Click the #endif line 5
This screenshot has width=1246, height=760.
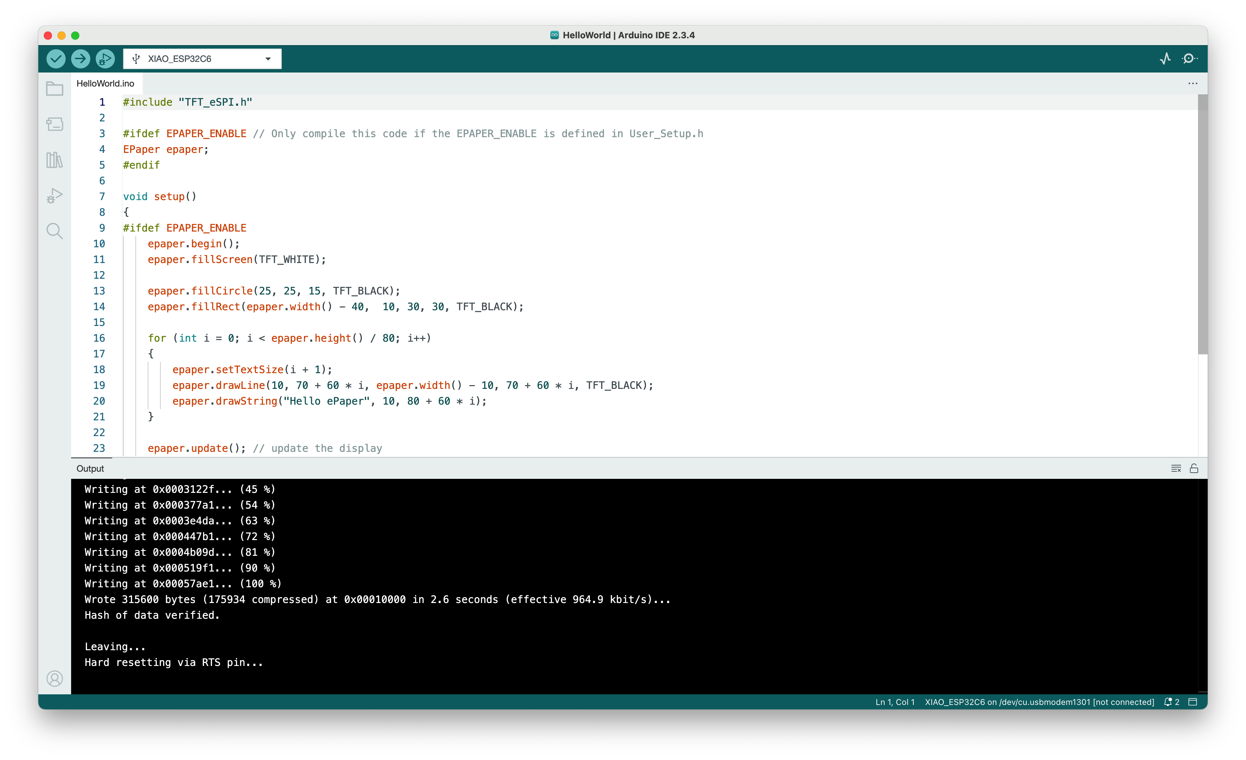142,165
